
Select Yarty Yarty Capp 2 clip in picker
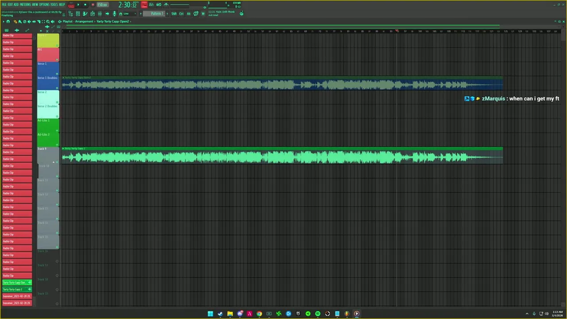(17, 289)
